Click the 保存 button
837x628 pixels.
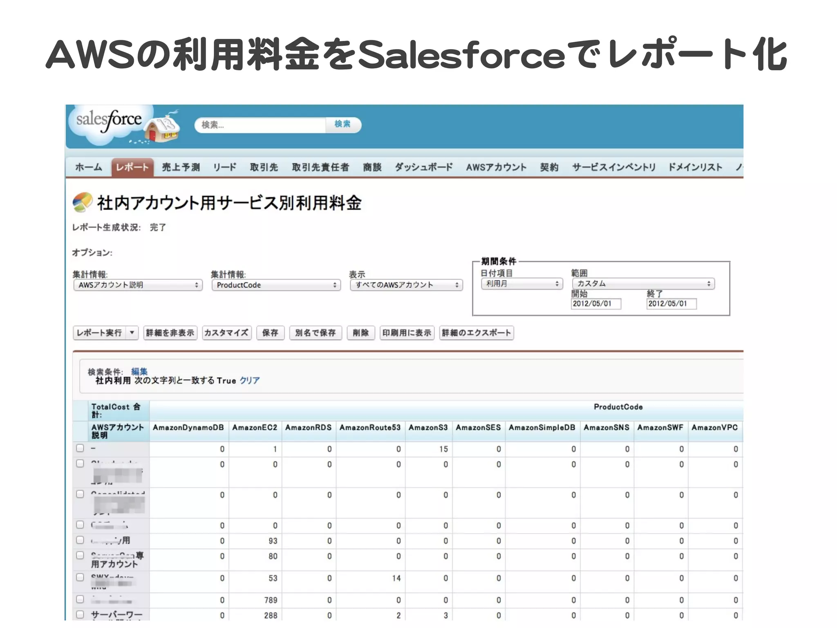tap(270, 333)
